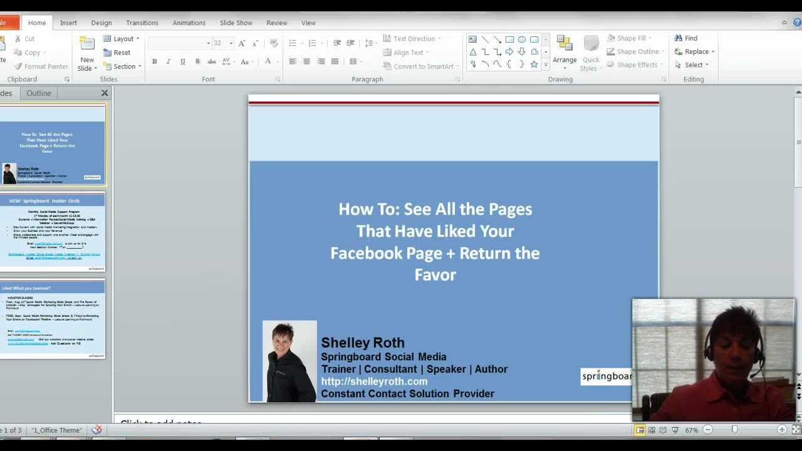Switch to Normal view in status bar
This screenshot has height=451, width=802.
[640, 430]
